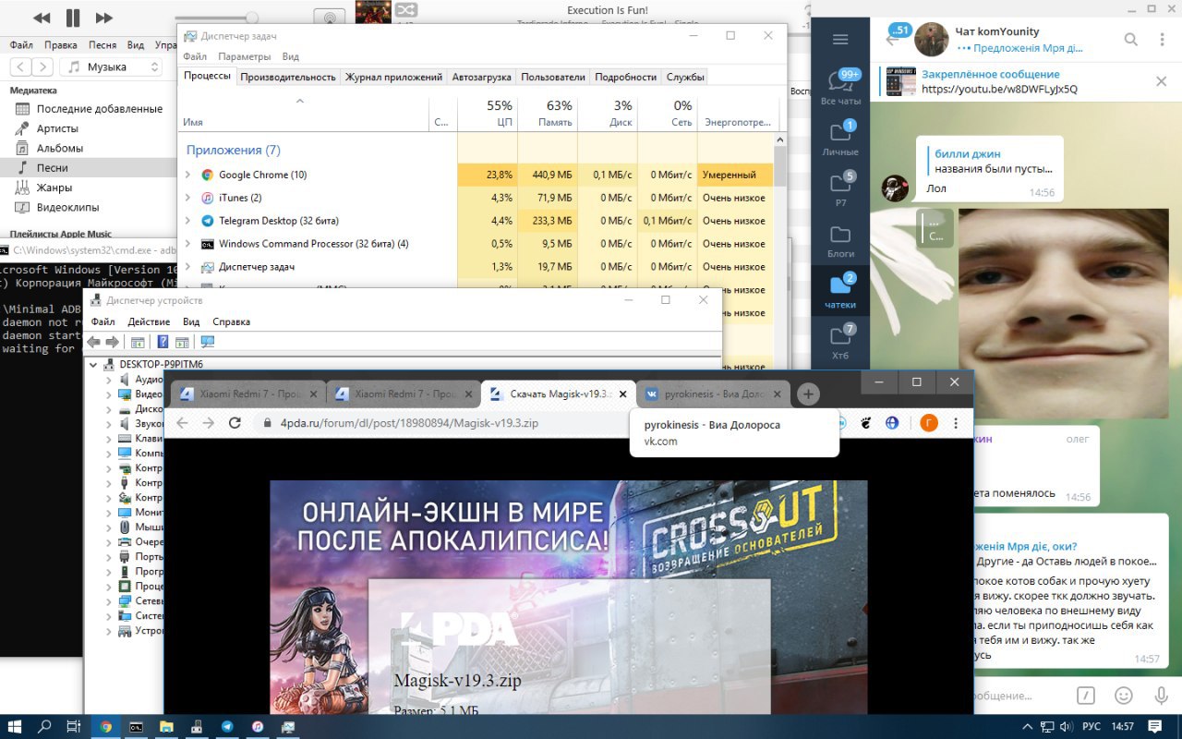1182x739 pixels.
Task: Reload the 4pda page in Chrome
Action: tap(235, 422)
